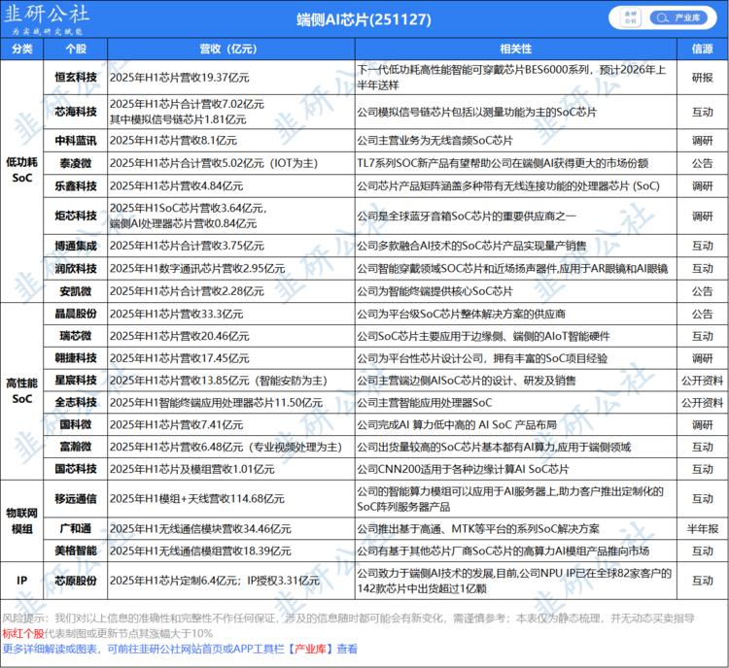729x668 pixels.
Task: Open the【产业库】link in the footer
Action: pyautogui.click(x=310, y=649)
